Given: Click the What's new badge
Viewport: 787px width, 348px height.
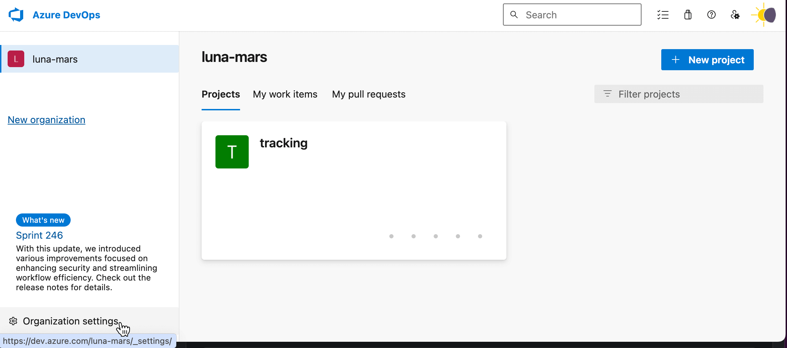Looking at the screenshot, I should 43,220.
